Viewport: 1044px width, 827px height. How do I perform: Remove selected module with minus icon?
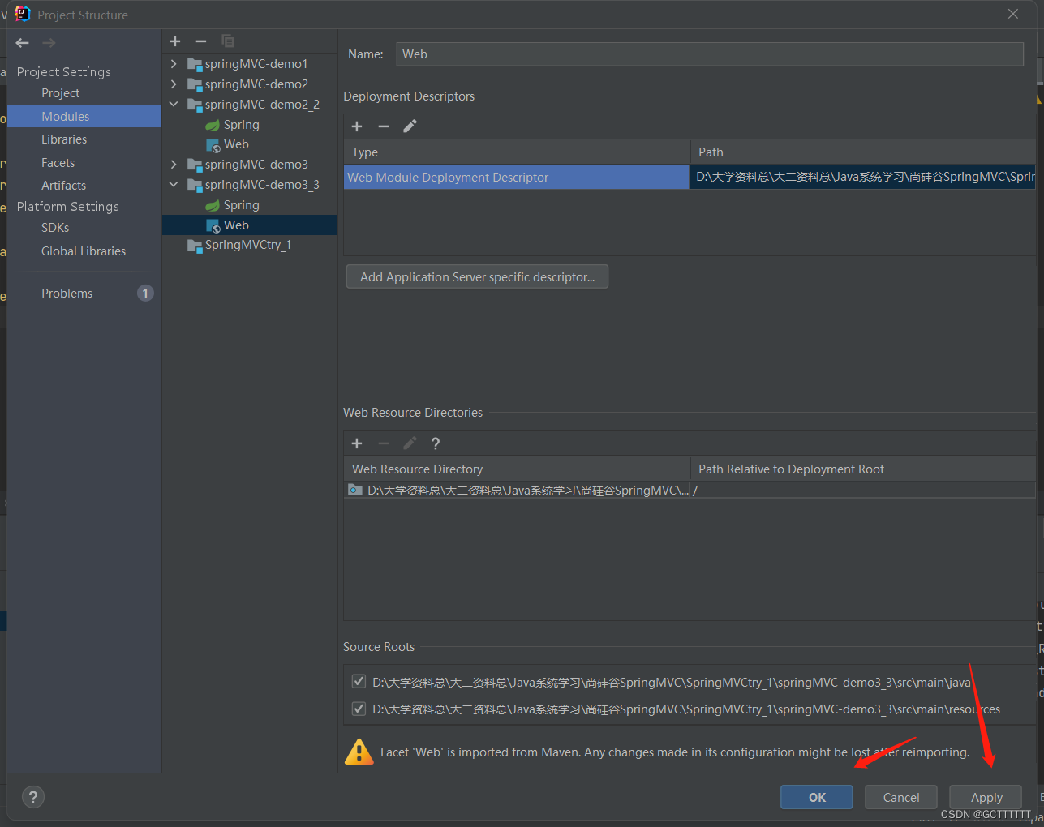click(x=201, y=41)
